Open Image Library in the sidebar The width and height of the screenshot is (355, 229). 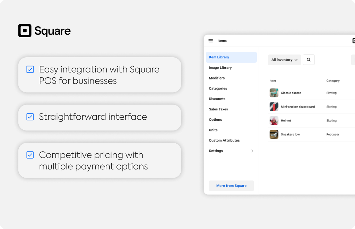(x=220, y=68)
